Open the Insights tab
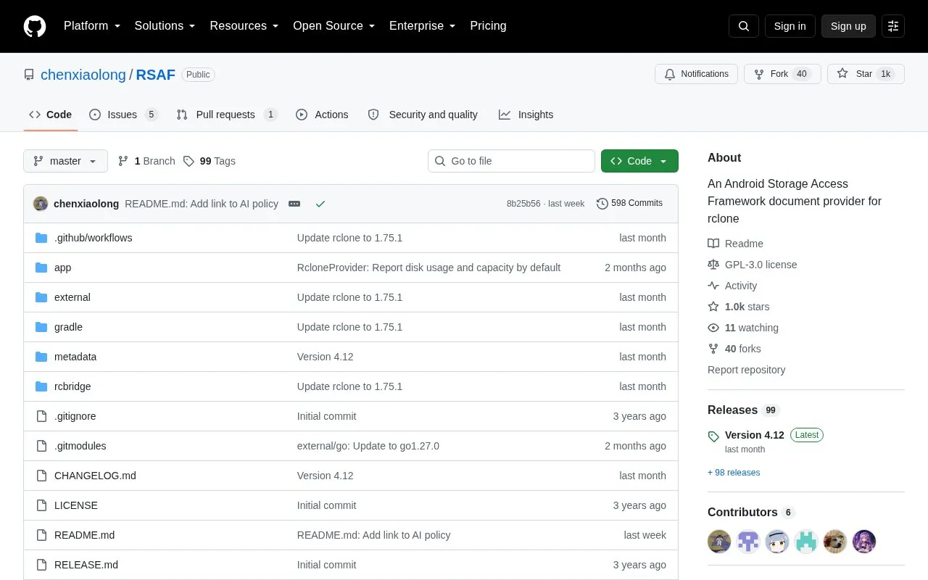 point(526,115)
